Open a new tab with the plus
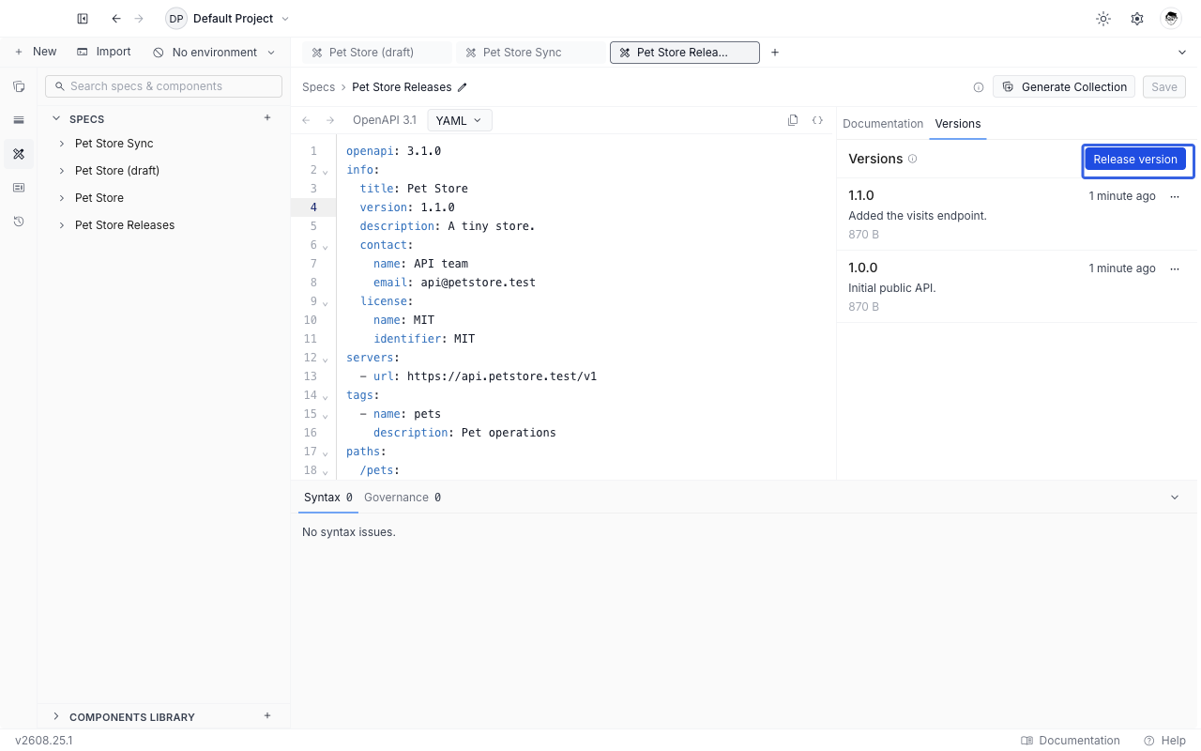Image resolution: width=1201 pixels, height=751 pixels. pos(775,53)
